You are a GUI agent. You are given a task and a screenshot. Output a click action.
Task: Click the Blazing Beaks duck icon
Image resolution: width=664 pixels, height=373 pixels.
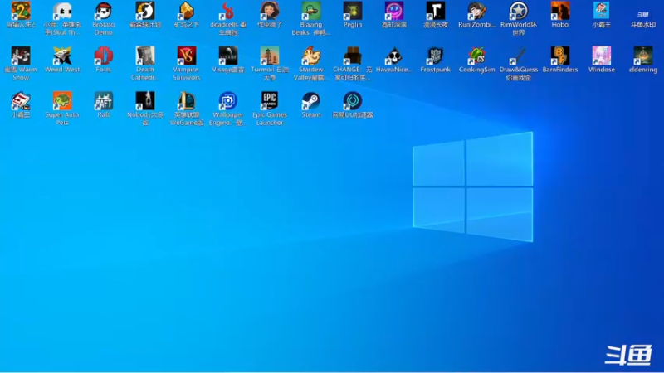(x=310, y=11)
